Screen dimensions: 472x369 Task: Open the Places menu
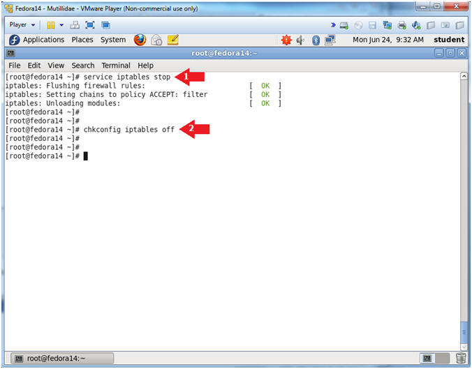tap(82, 40)
